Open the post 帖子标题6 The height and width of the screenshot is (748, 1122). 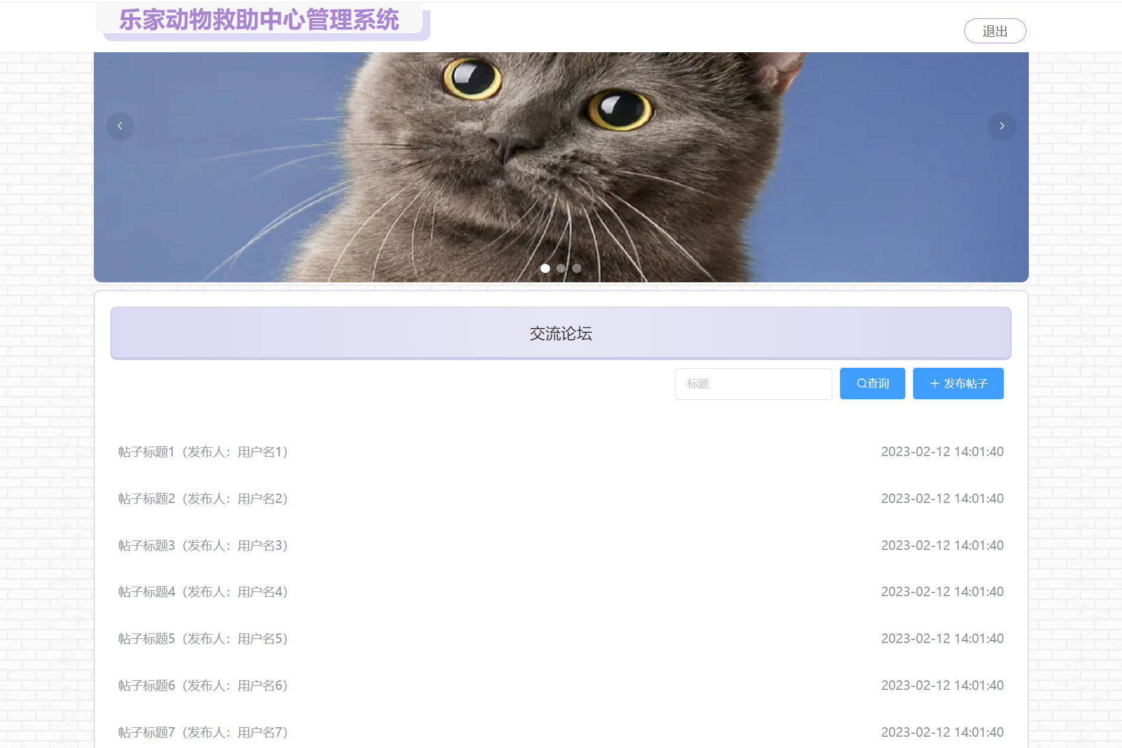coord(202,685)
